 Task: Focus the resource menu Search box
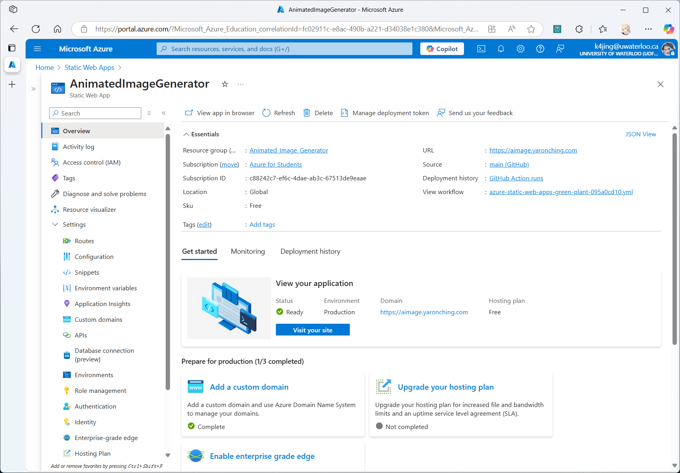coord(95,113)
